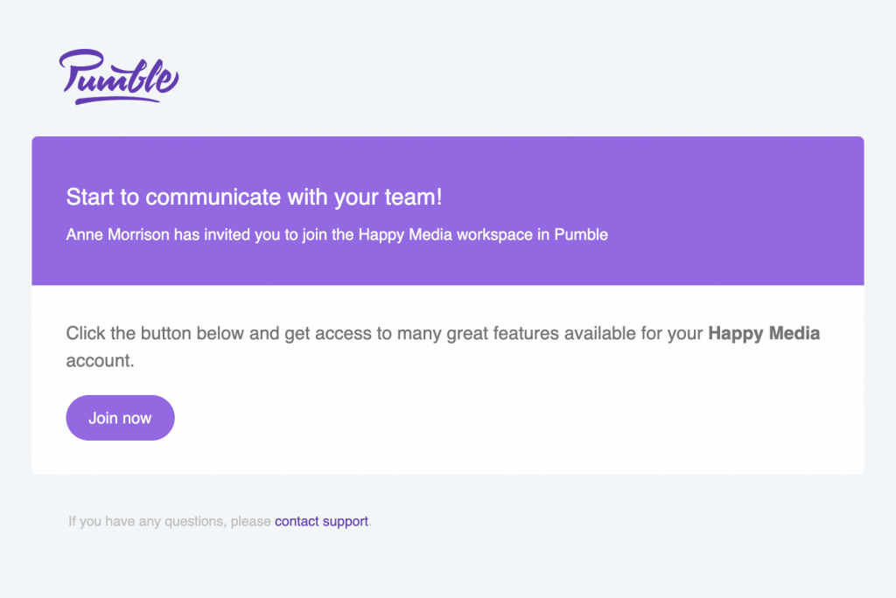Click "Happy Media workspace" in the purple banner
The image size is (896, 598).
(445, 235)
